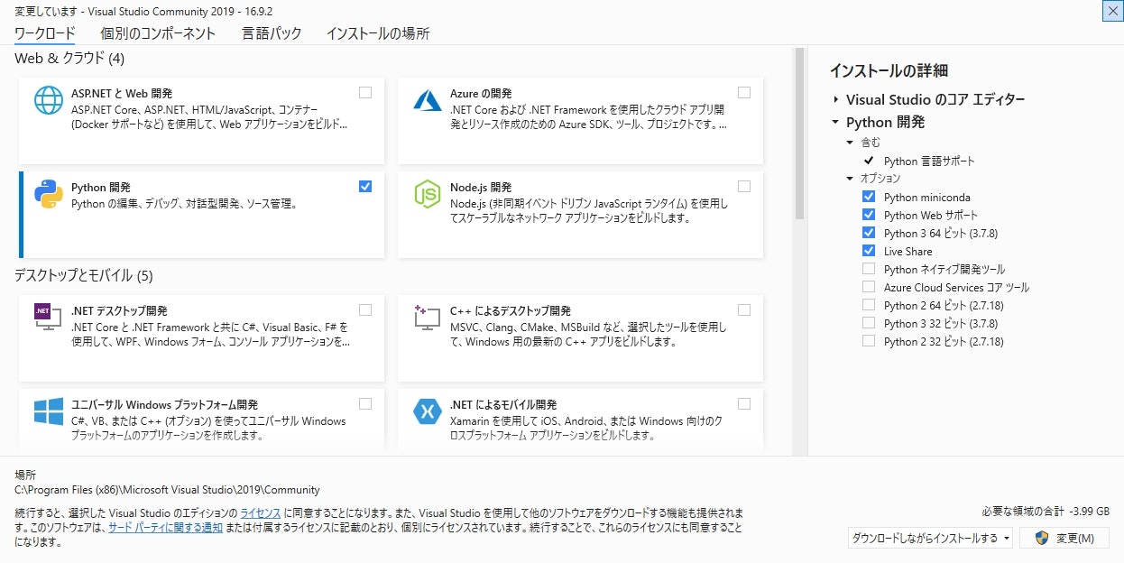Uncheck the Python Web サポート option
This screenshot has height=563, width=1124.
(x=869, y=215)
